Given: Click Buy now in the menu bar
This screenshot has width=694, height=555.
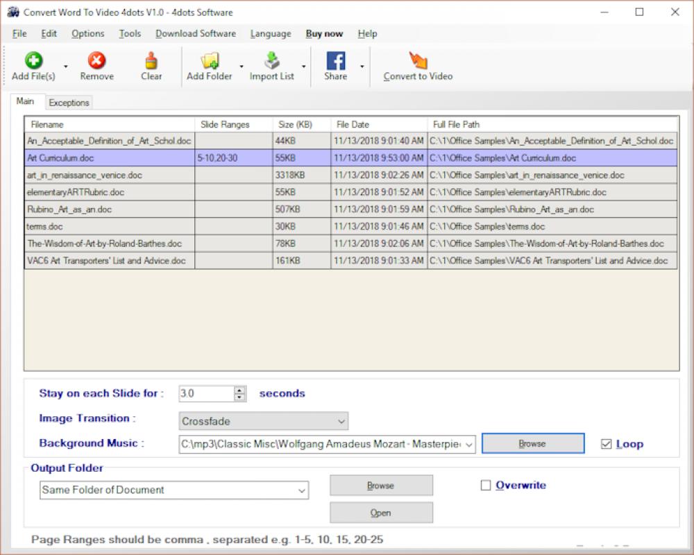Looking at the screenshot, I should [x=323, y=33].
